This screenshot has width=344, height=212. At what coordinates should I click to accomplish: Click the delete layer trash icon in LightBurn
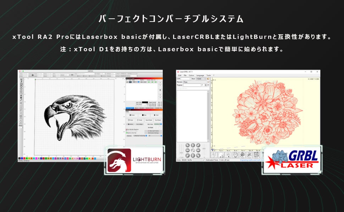coord(161,90)
